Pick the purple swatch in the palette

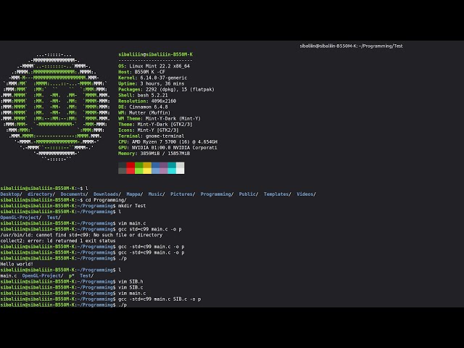164,167
